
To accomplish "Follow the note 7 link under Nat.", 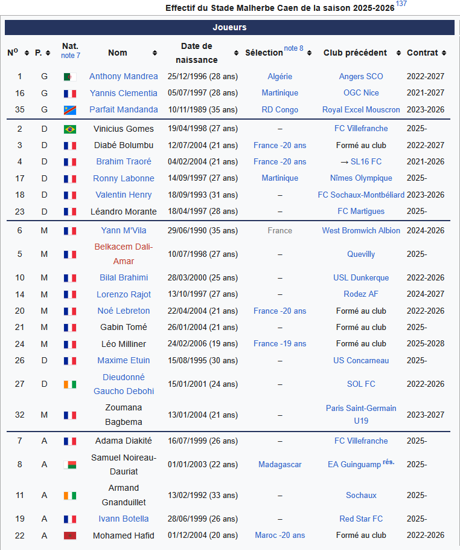I will (70, 56).
